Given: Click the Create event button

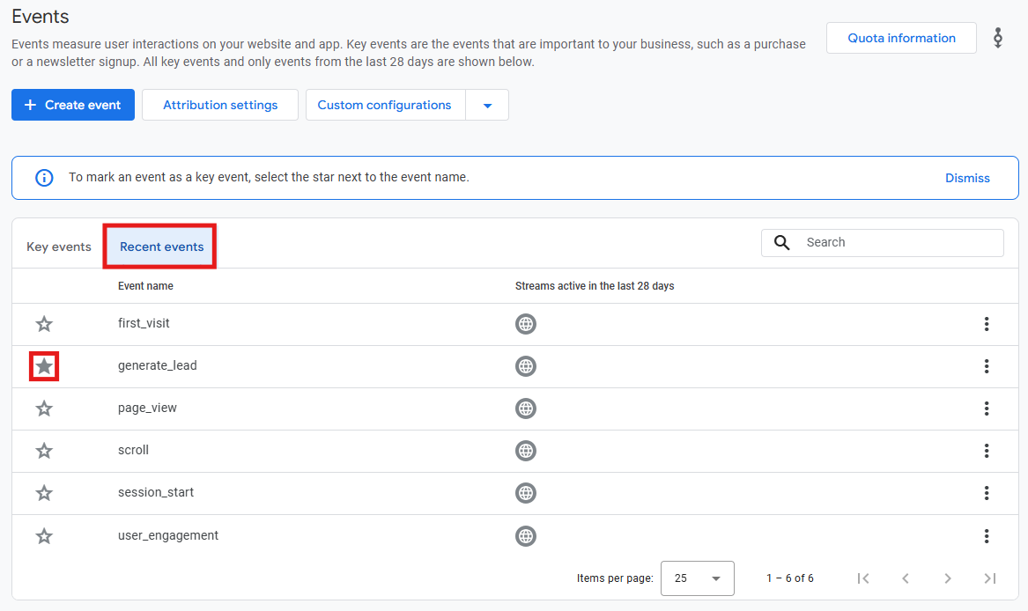Looking at the screenshot, I should [x=73, y=105].
